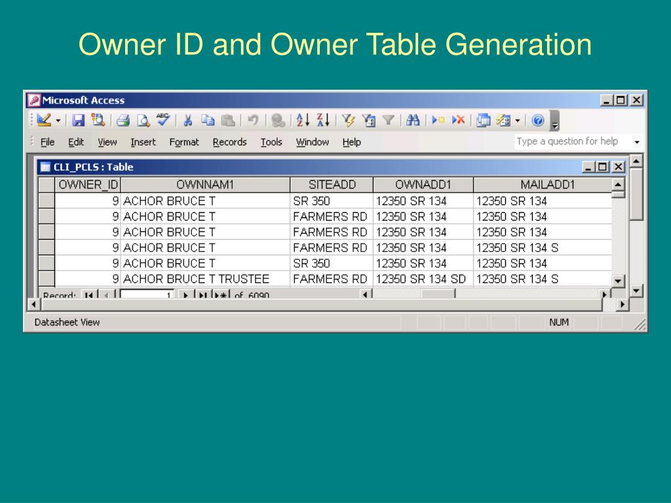Image resolution: width=671 pixels, height=503 pixels.
Task: Delete record using the red X icon
Action: click(x=458, y=121)
